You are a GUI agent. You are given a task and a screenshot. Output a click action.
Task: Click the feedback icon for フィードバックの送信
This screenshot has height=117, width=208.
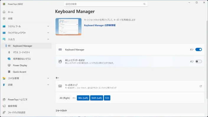[4, 113]
